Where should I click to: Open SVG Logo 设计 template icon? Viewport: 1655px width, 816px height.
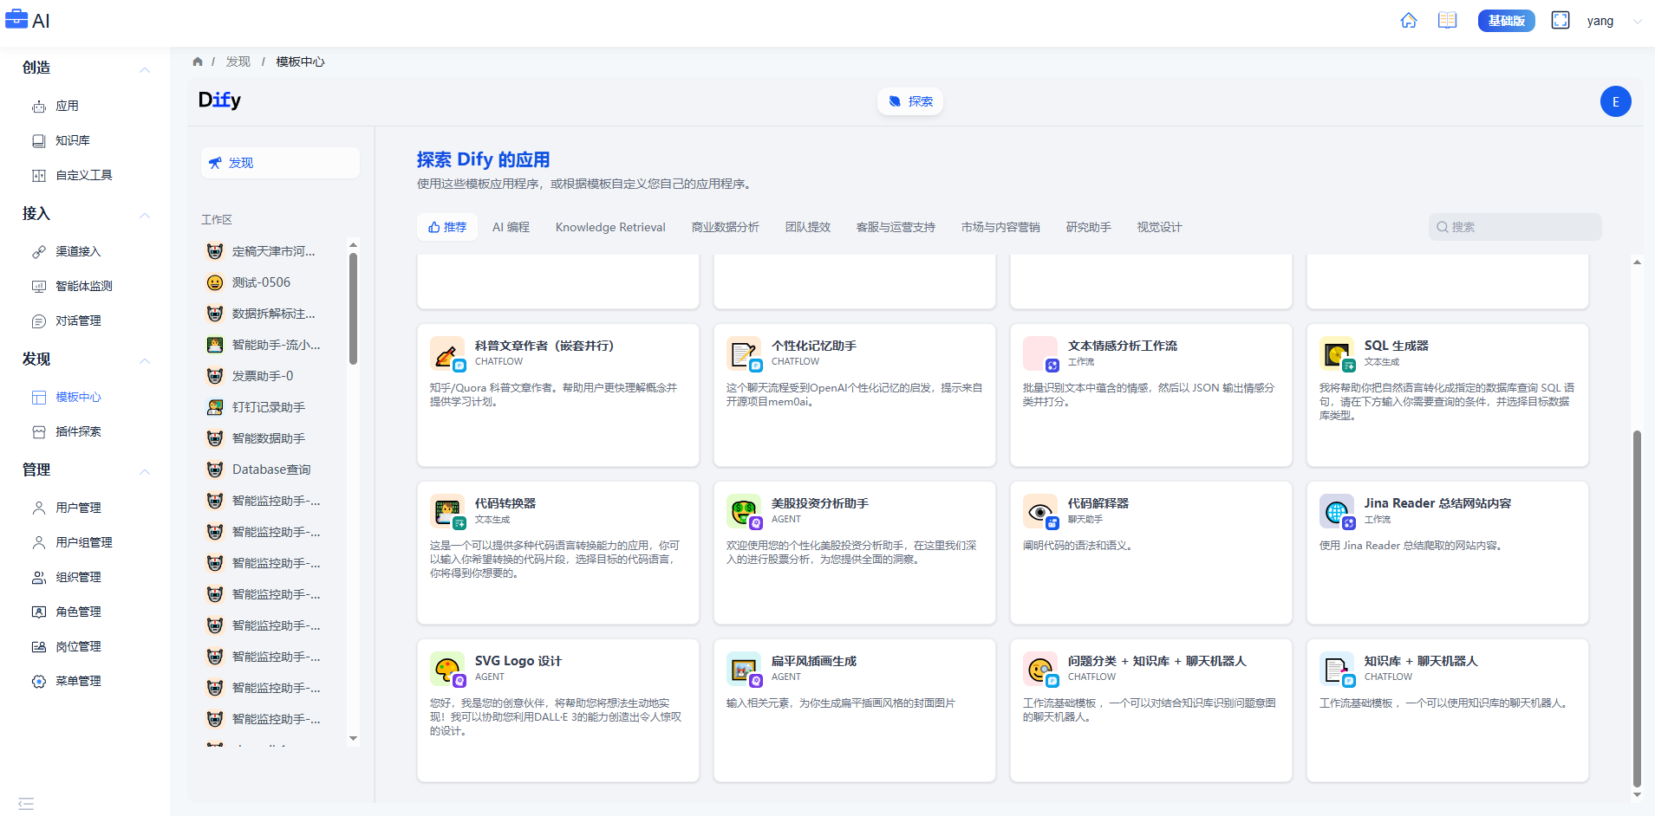click(x=447, y=670)
